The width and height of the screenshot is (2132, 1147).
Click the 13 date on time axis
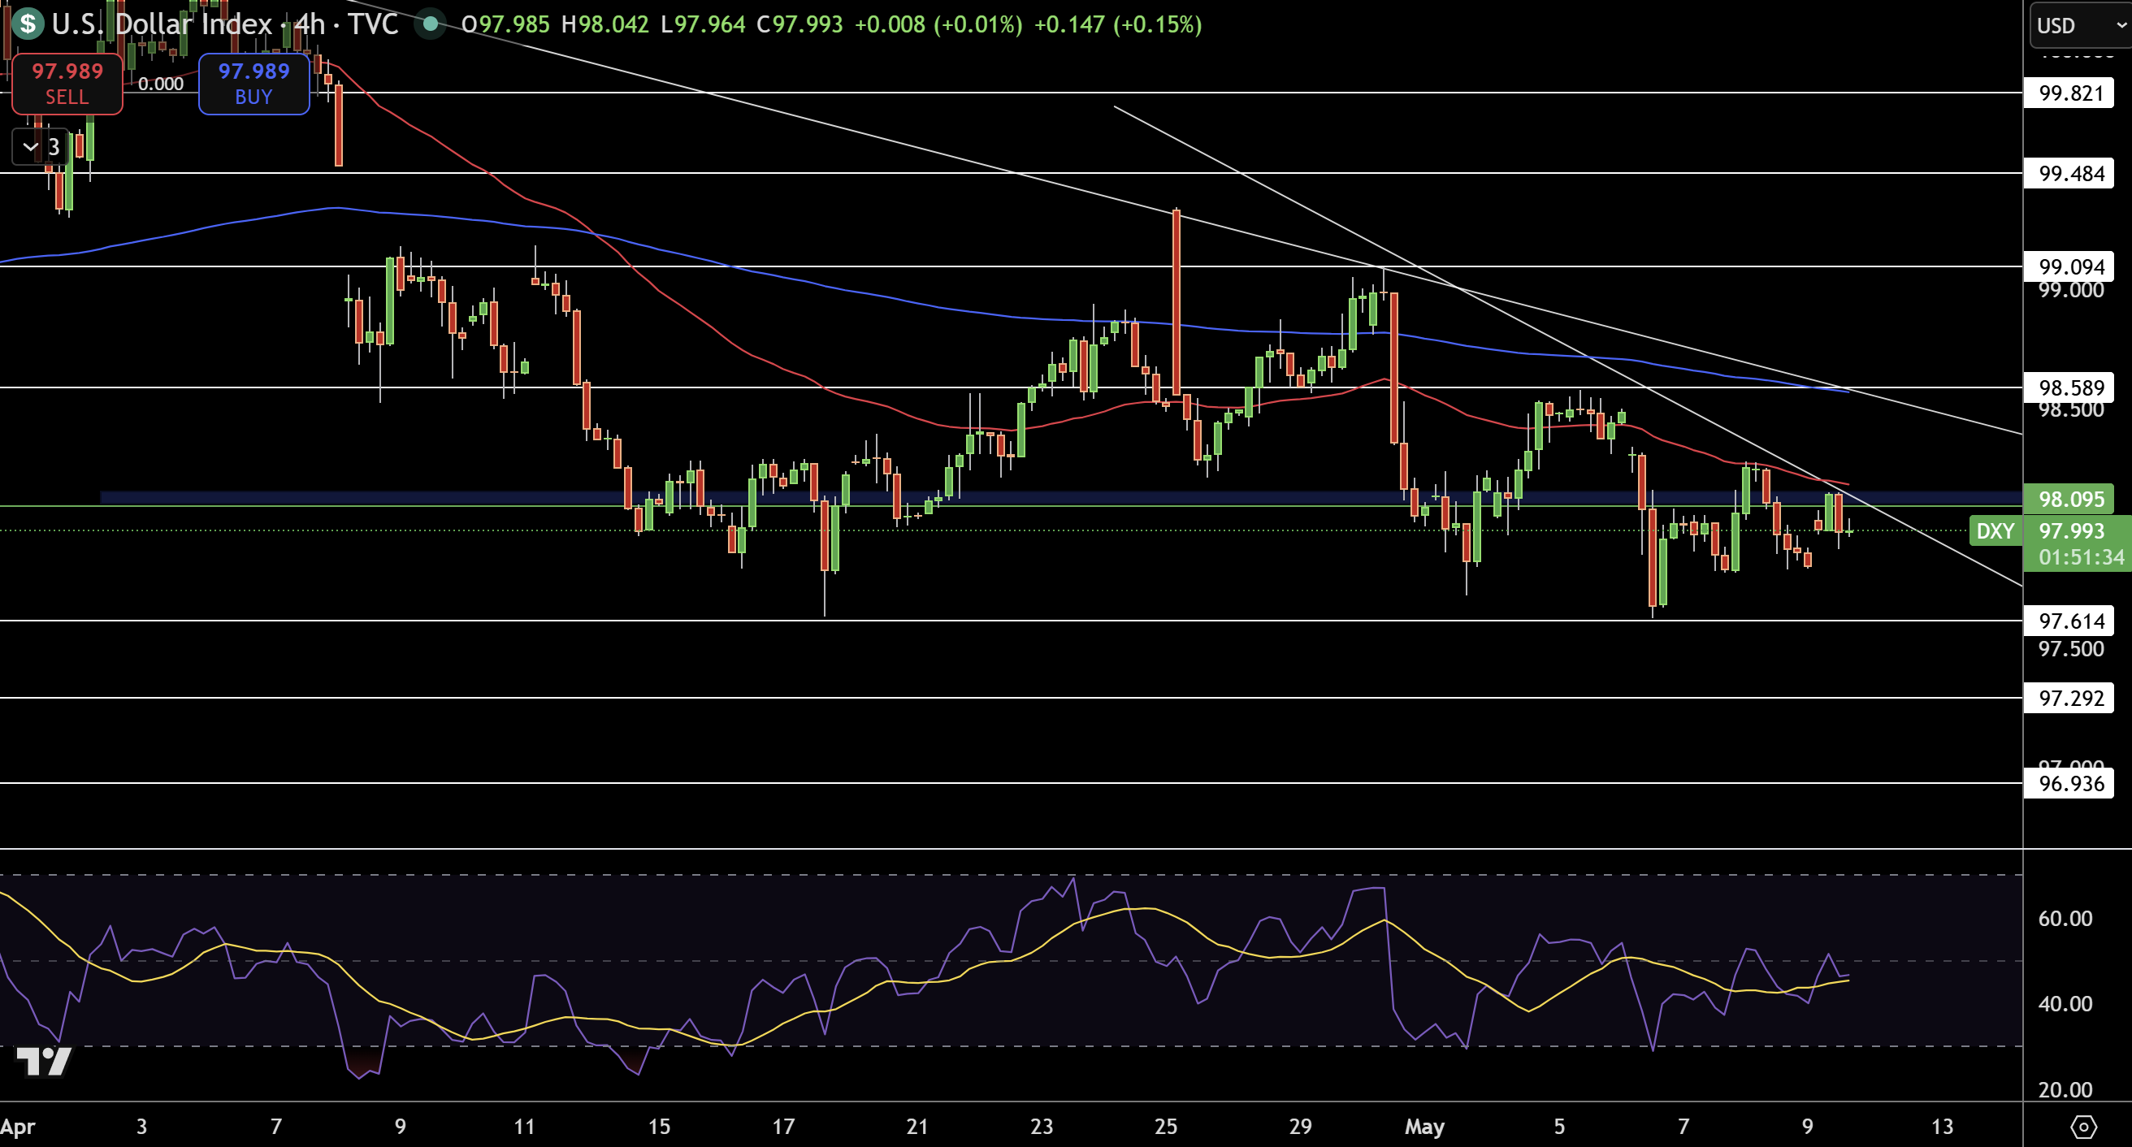pyautogui.click(x=1942, y=1127)
